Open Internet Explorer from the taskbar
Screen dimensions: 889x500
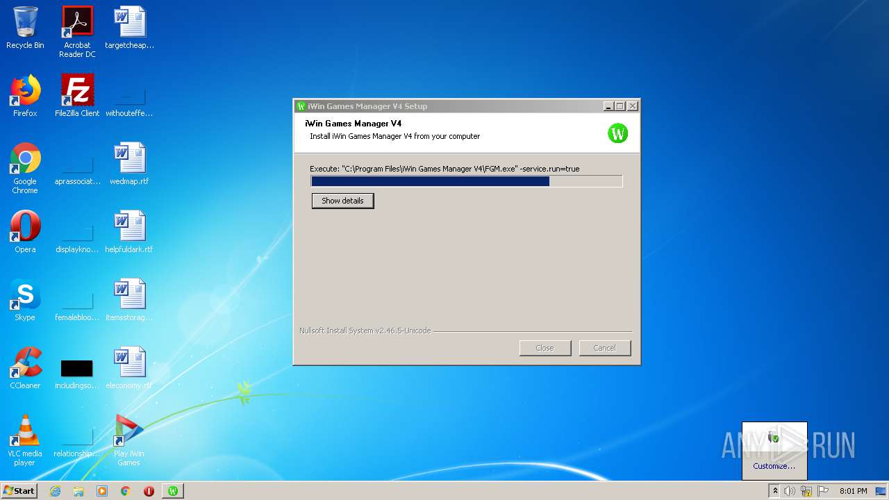pyautogui.click(x=55, y=491)
